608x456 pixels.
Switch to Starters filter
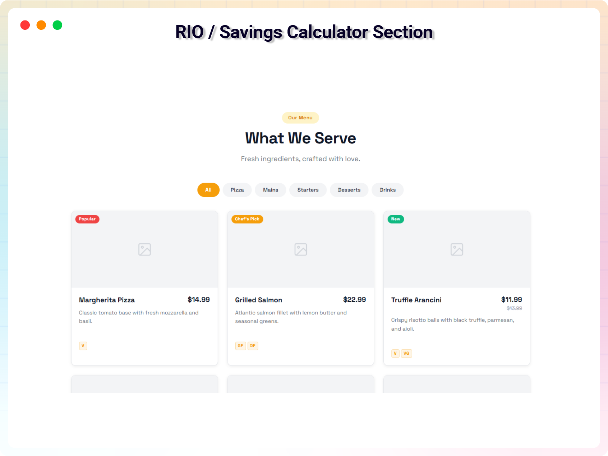click(308, 190)
